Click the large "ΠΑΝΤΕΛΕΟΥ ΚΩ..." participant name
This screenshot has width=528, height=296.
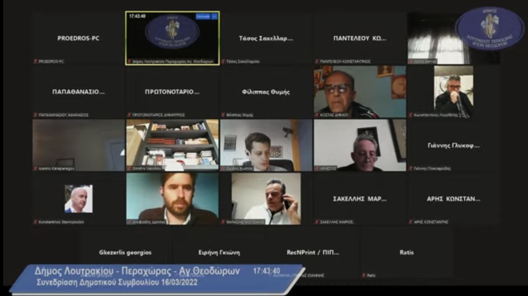click(360, 38)
